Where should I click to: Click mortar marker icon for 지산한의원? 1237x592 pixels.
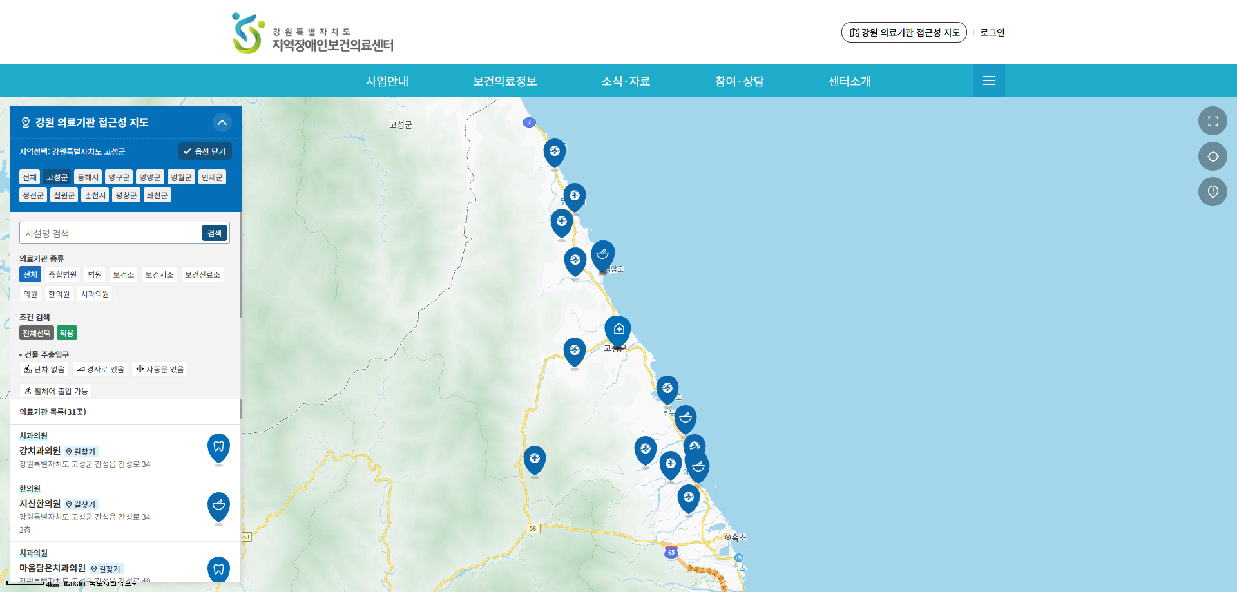(218, 506)
